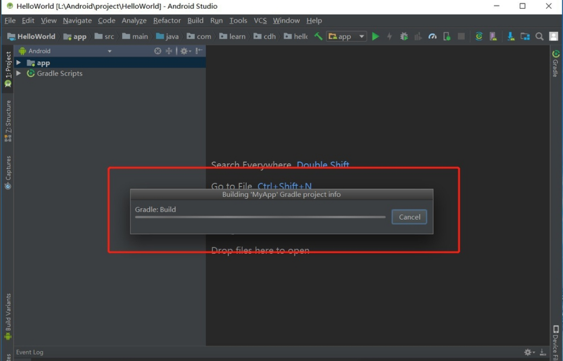This screenshot has width=563, height=361.
Task: Expand the app tree node
Action: [19, 62]
